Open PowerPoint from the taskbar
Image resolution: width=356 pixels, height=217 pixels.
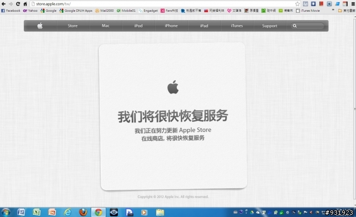[x=52, y=212]
